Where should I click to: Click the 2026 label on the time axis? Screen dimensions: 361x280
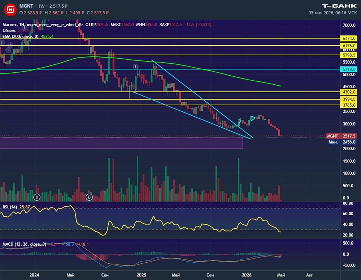247,275
